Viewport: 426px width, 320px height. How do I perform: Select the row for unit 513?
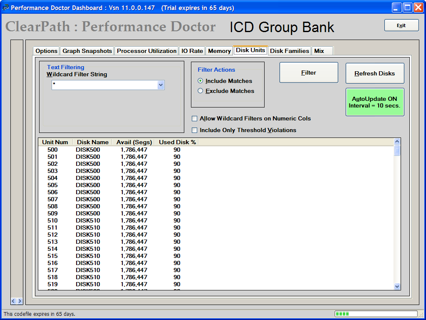coord(216,242)
